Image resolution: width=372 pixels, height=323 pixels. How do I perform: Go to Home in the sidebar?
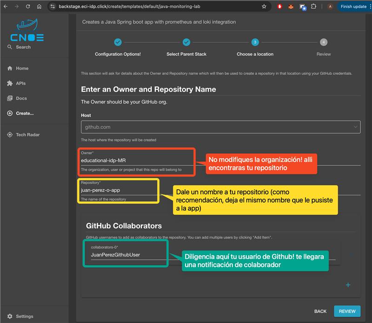click(22, 68)
